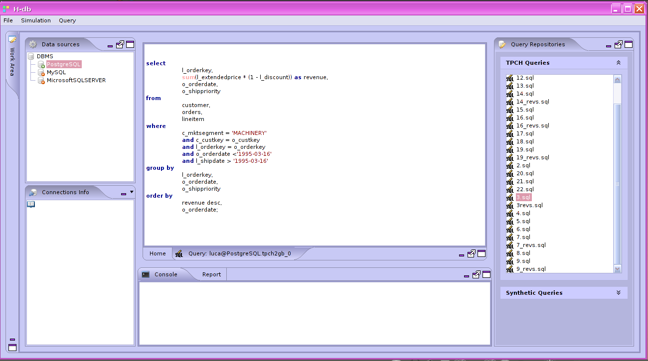Viewport: 648px width, 361px height.
Task: Click the book icon in Connections Info
Action: (x=31, y=204)
